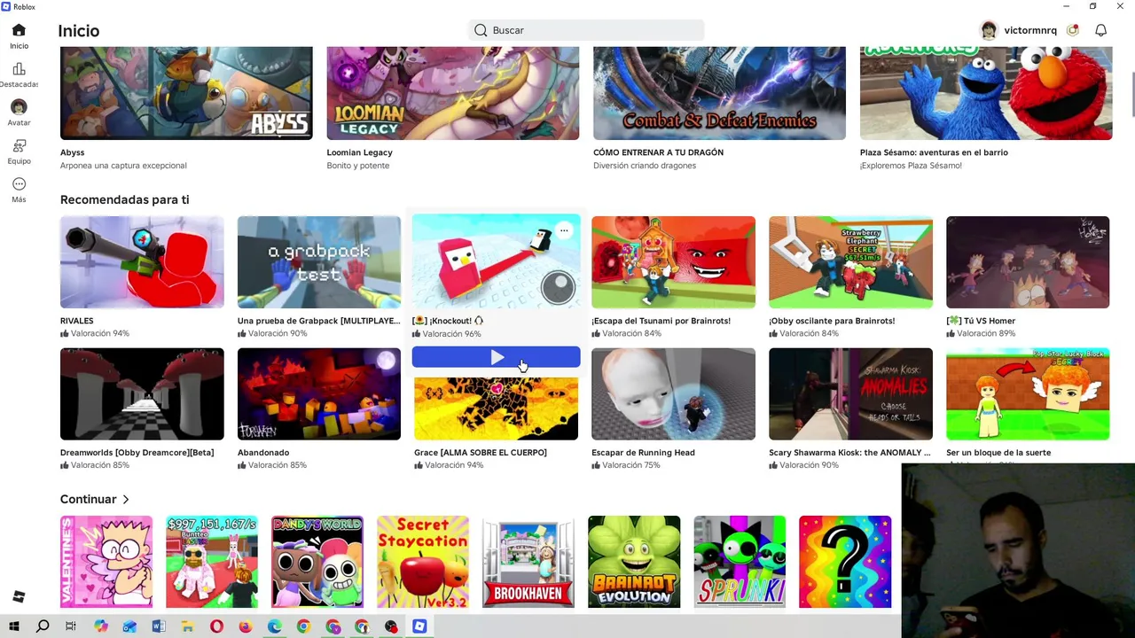Open Task View on taskbar

pos(71,626)
